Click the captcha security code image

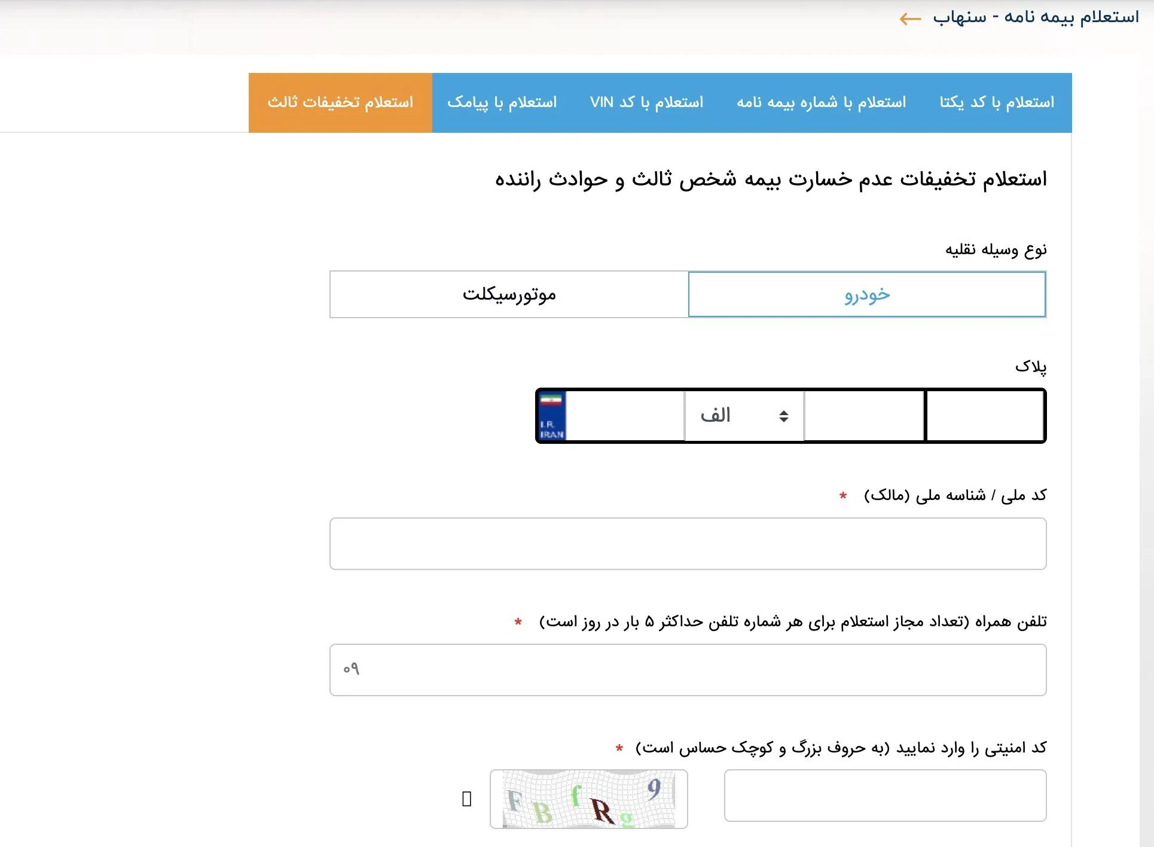point(588,799)
